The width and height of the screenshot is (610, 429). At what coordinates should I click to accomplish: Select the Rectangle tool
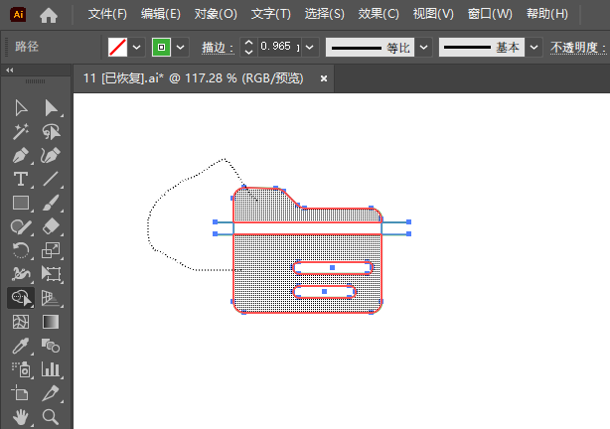pyautogui.click(x=21, y=203)
